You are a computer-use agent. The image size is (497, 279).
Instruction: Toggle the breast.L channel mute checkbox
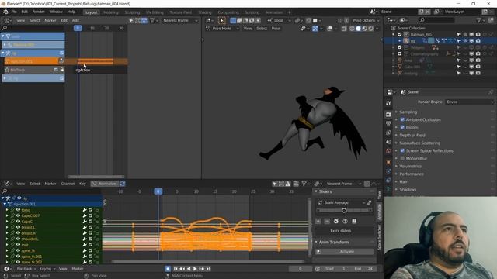[x=90, y=227]
